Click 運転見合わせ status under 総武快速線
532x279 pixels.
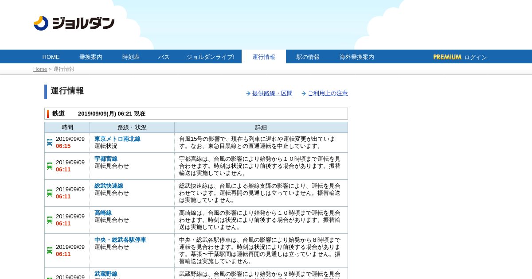click(x=112, y=193)
